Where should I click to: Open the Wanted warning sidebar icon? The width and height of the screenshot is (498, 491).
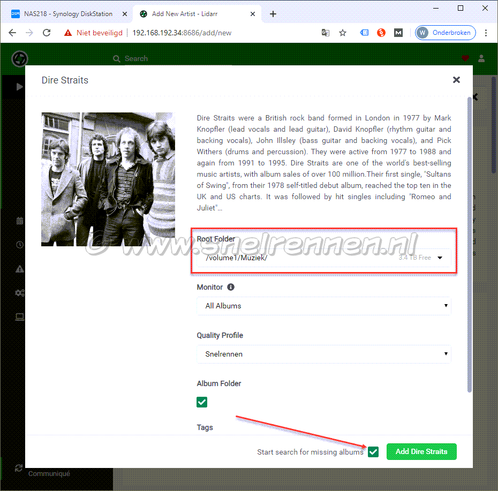click(x=20, y=269)
